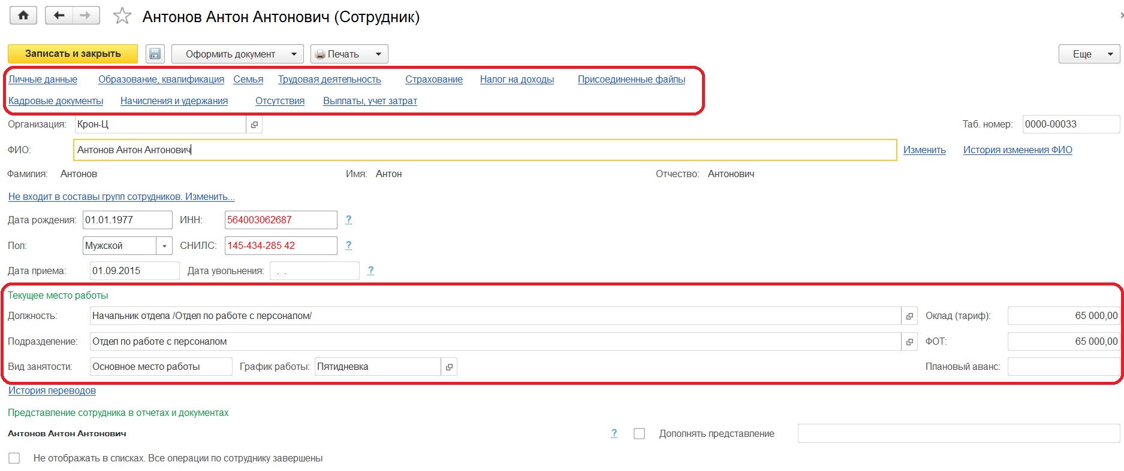This screenshot has height=471, width=1124.
Task: Click the Дата приема field
Action: click(x=135, y=271)
